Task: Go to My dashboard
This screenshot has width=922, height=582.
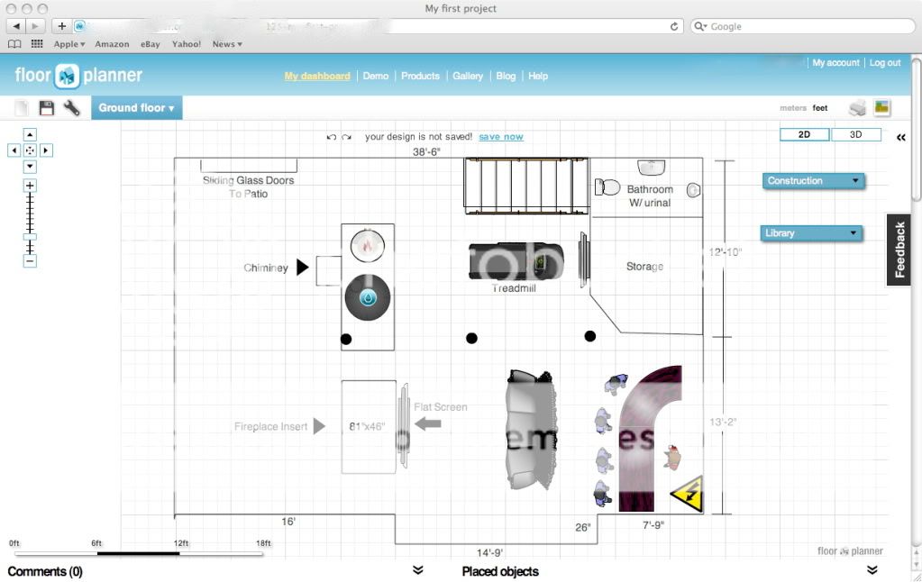Action: (x=317, y=77)
